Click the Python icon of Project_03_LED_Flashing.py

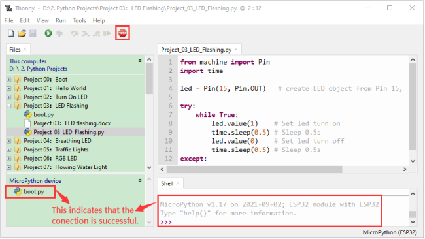click(x=27, y=132)
